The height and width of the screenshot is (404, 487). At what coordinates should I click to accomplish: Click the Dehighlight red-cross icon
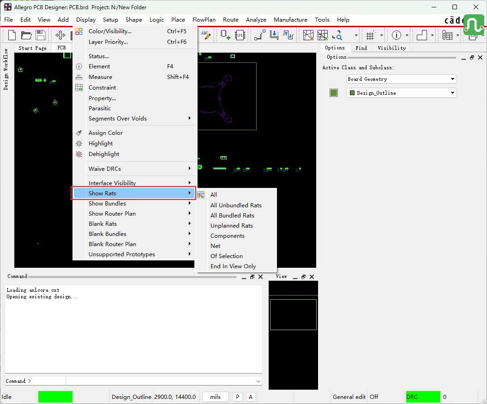pos(79,154)
